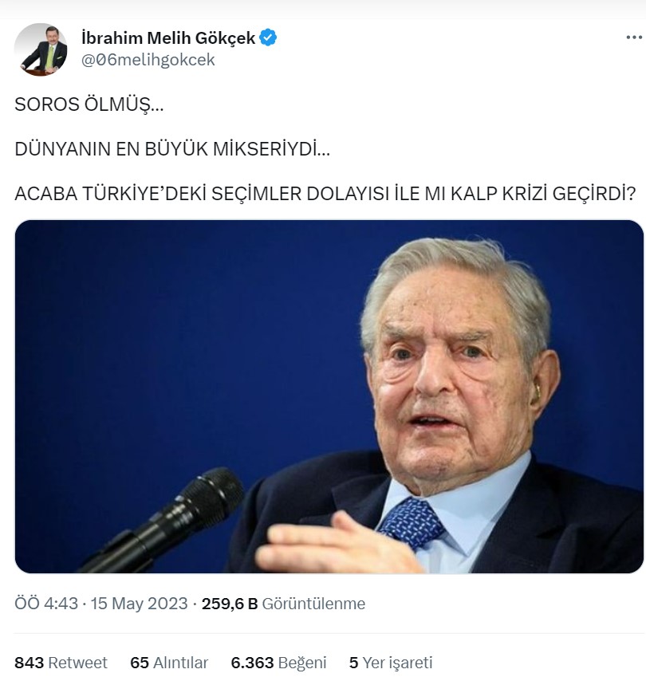
Task: Open the İbrahim Melih Gökçek display name link
Action: tap(168, 38)
